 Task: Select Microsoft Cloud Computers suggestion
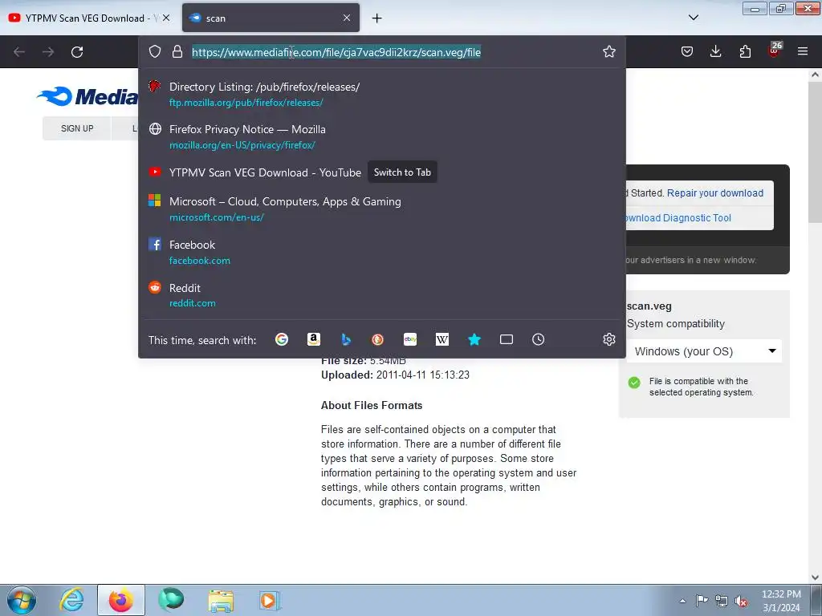[381, 209]
